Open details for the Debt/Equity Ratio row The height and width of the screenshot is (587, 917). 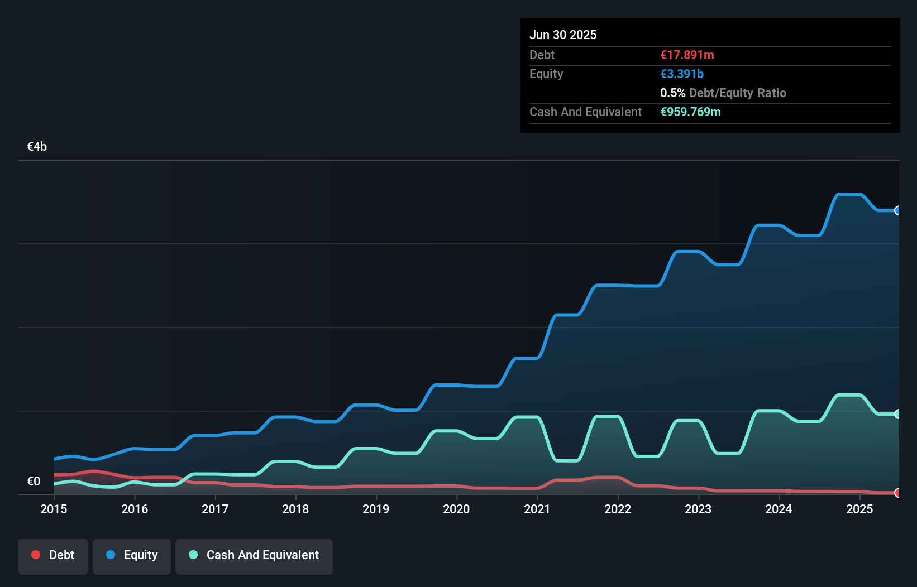(x=723, y=93)
